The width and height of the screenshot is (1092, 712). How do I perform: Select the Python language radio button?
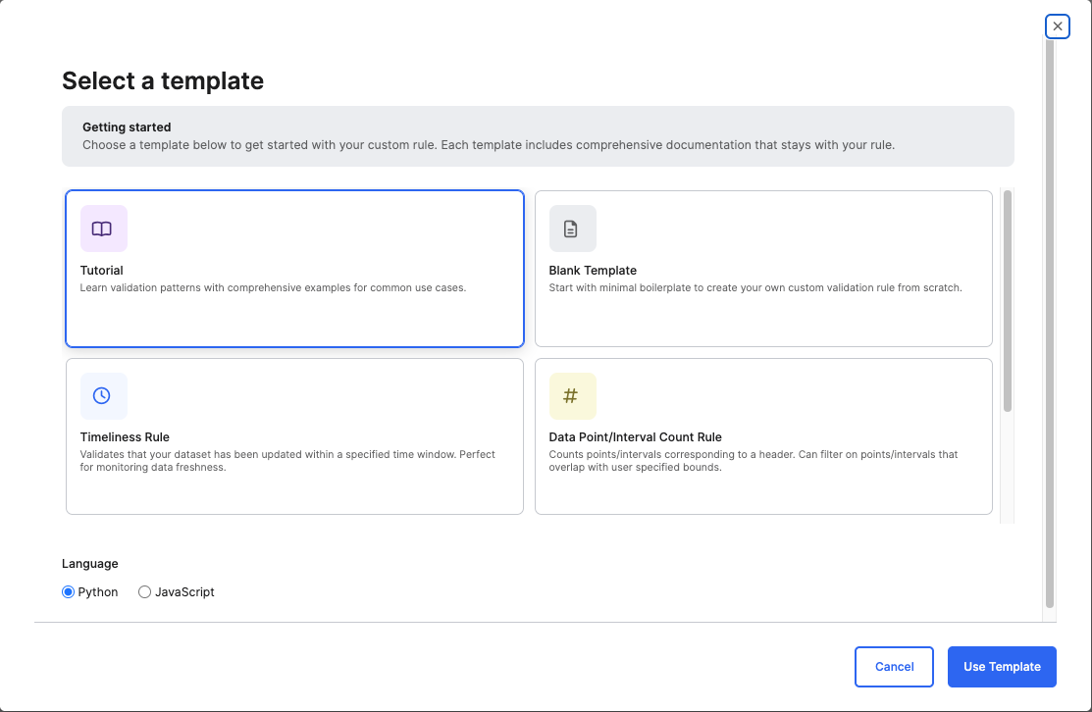point(69,592)
